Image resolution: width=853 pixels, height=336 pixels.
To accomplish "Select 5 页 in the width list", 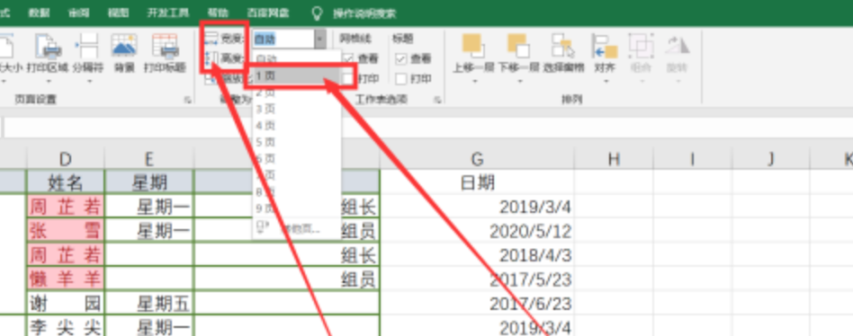I will point(297,142).
